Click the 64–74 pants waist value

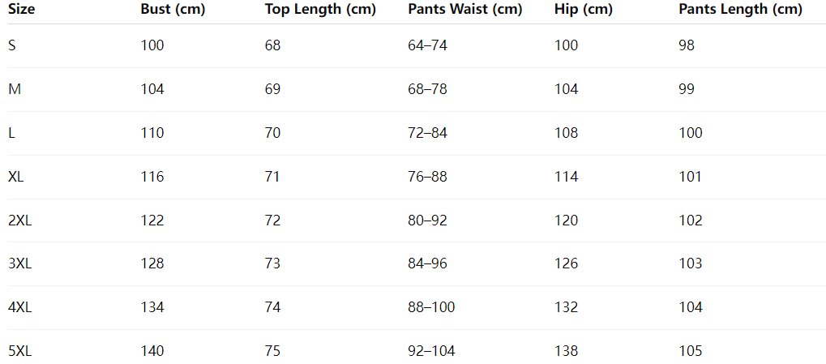coord(427,45)
